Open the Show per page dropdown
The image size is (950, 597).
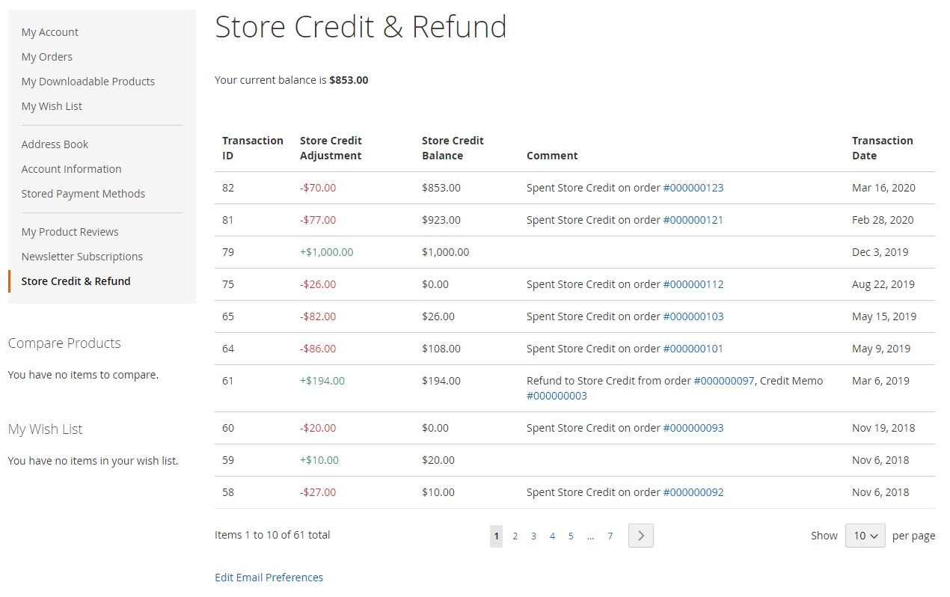865,536
